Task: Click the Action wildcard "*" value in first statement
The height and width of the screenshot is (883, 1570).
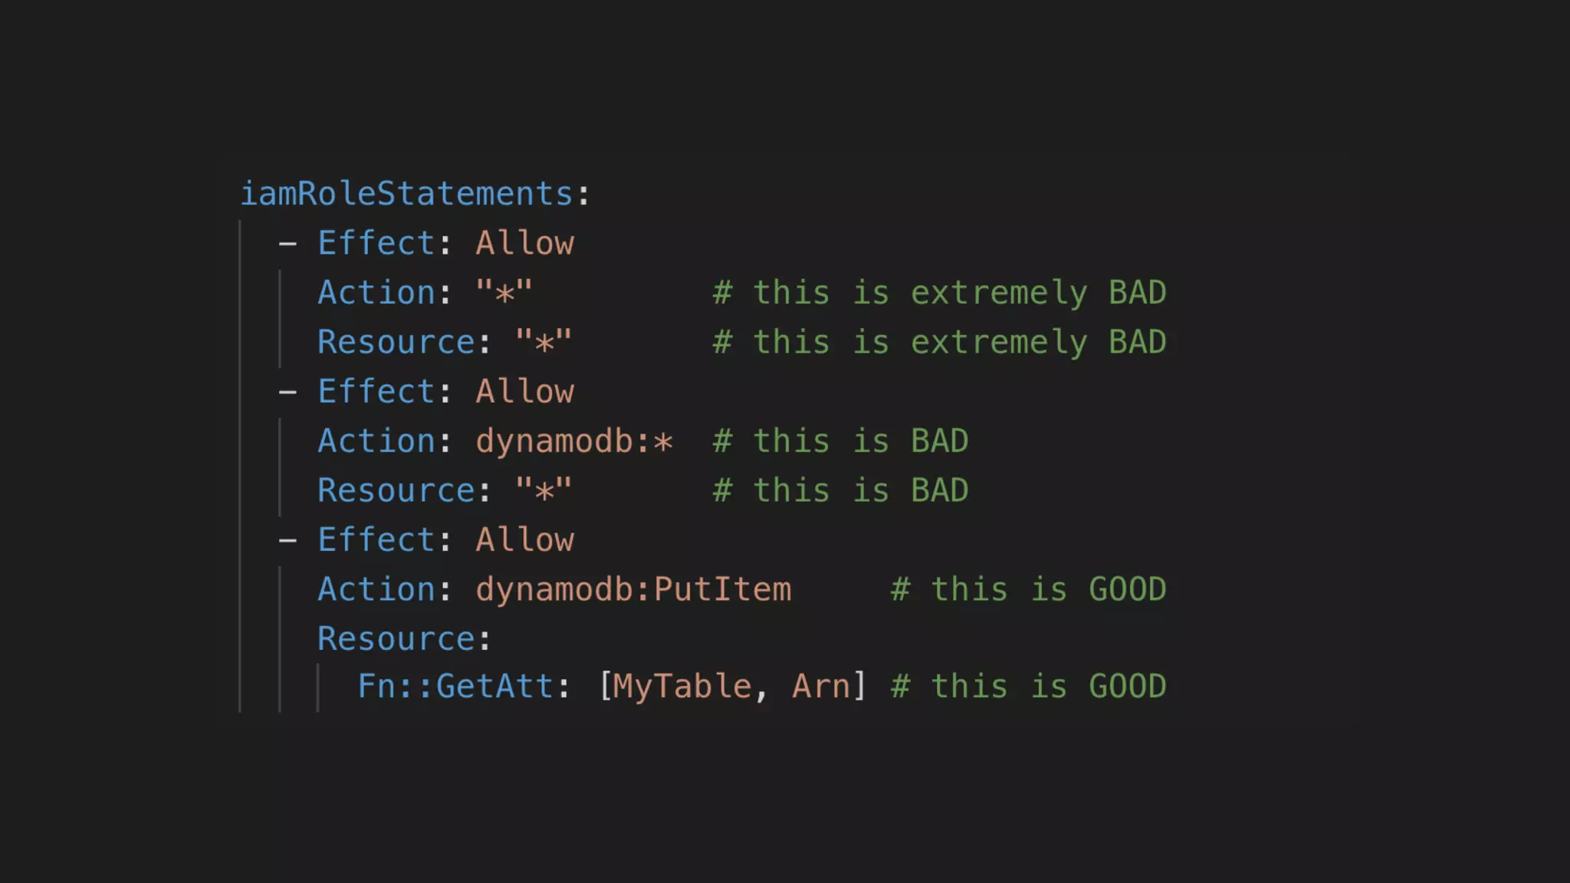Action: coord(504,293)
